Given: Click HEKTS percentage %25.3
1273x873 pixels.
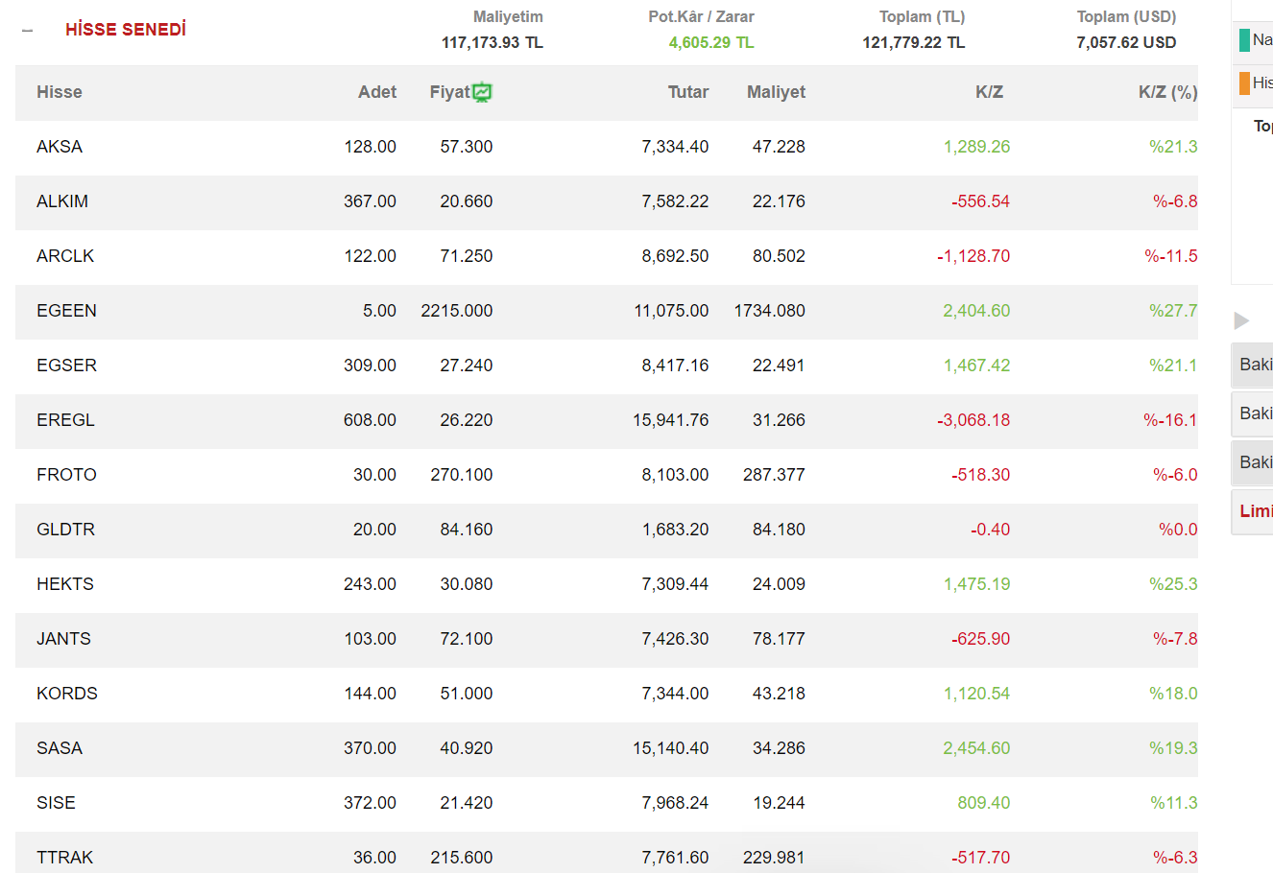Looking at the screenshot, I should click(x=1173, y=584).
